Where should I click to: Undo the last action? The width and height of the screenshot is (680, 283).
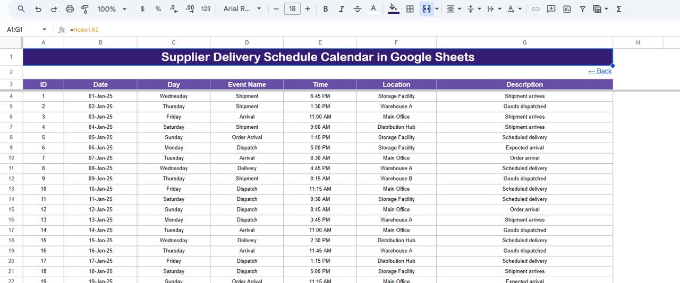[38, 9]
